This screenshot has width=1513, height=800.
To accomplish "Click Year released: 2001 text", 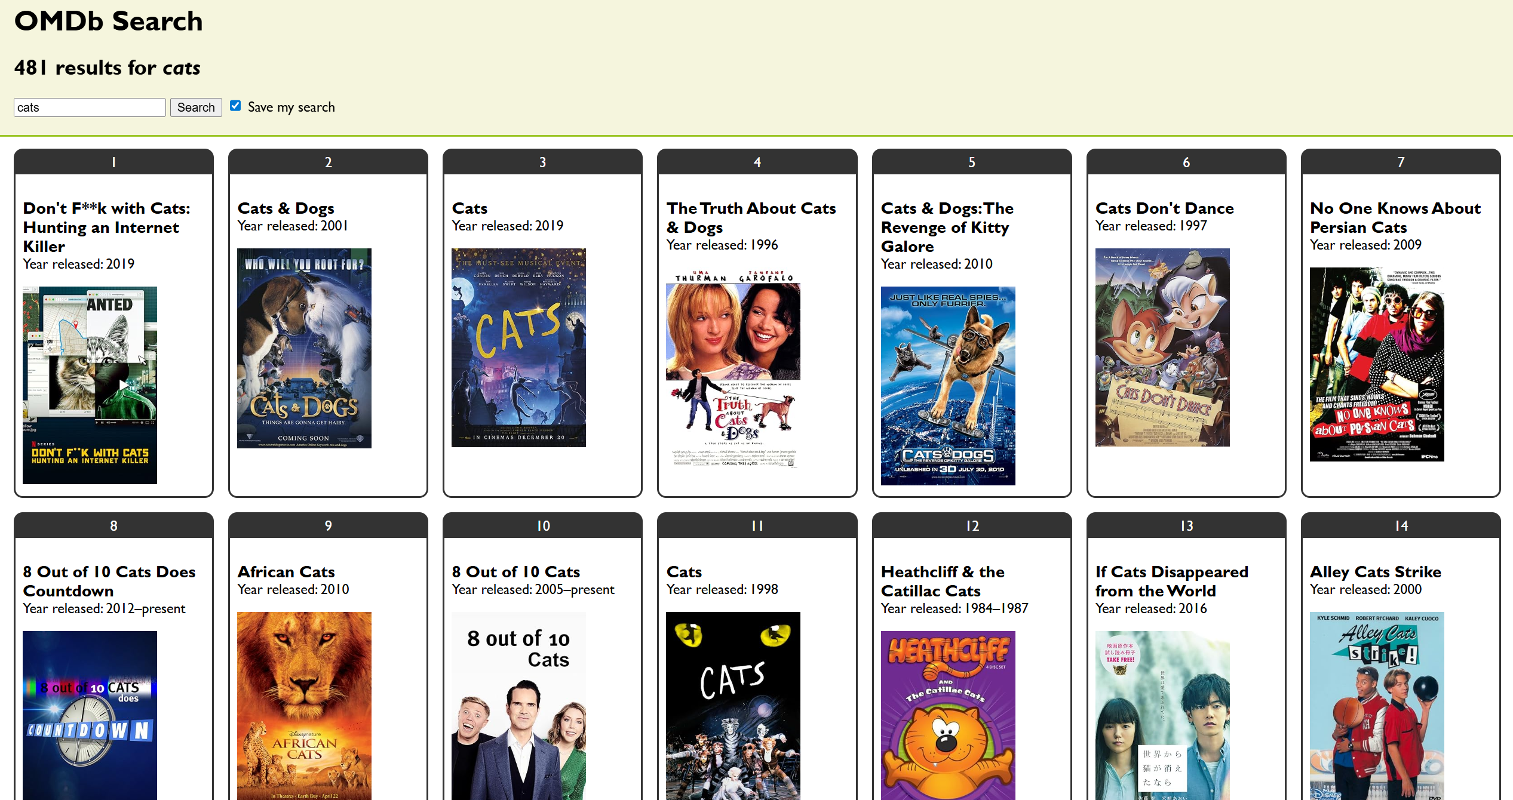I will coord(293,226).
